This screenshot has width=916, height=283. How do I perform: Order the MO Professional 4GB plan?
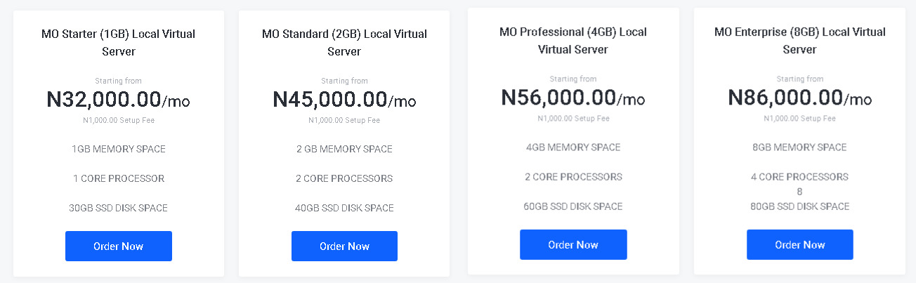coord(573,244)
